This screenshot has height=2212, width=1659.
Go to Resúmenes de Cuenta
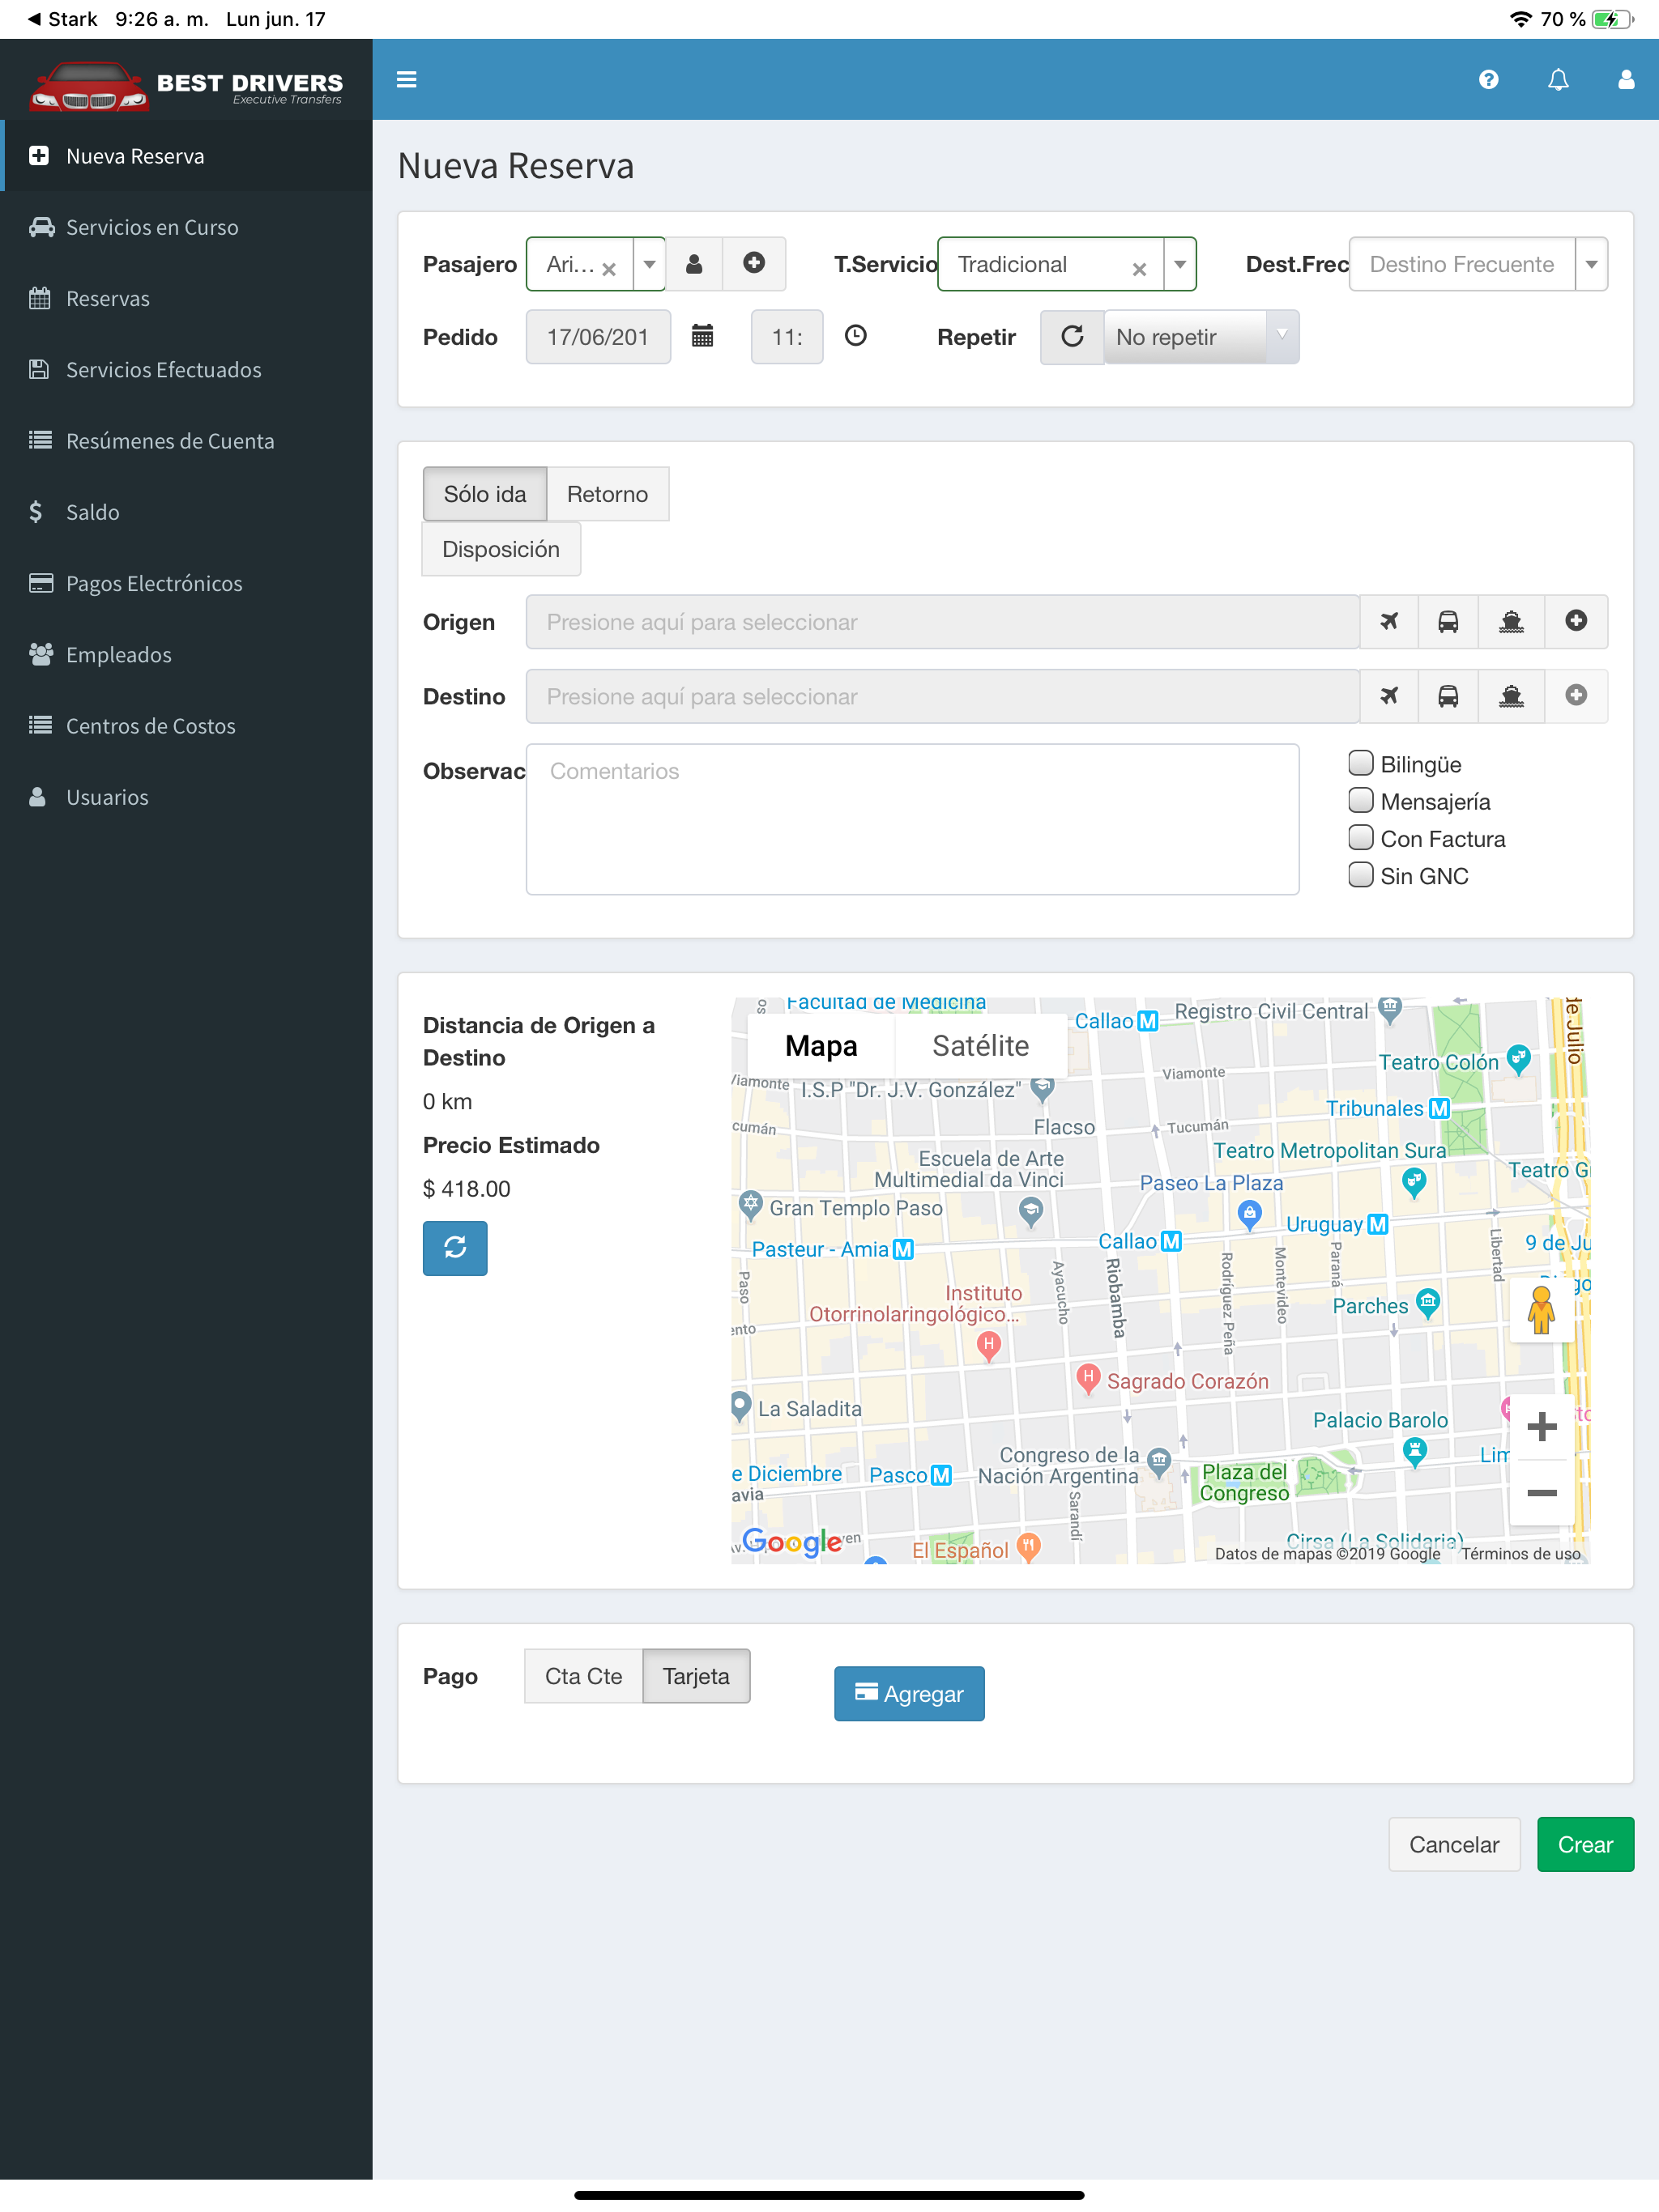point(186,440)
